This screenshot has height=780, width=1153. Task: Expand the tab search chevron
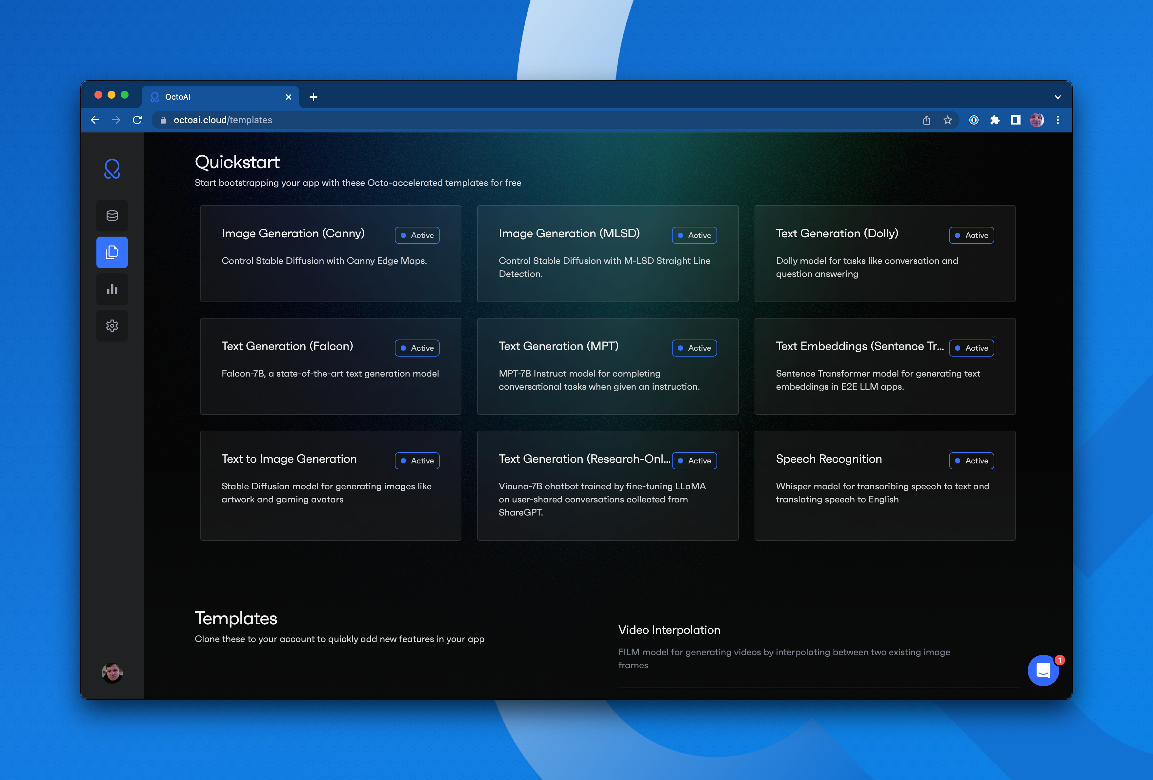pyautogui.click(x=1057, y=97)
